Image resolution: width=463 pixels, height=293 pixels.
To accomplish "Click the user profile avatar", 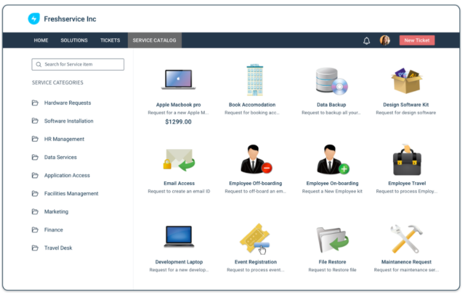I will pyautogui.click(x=385, y=40).
